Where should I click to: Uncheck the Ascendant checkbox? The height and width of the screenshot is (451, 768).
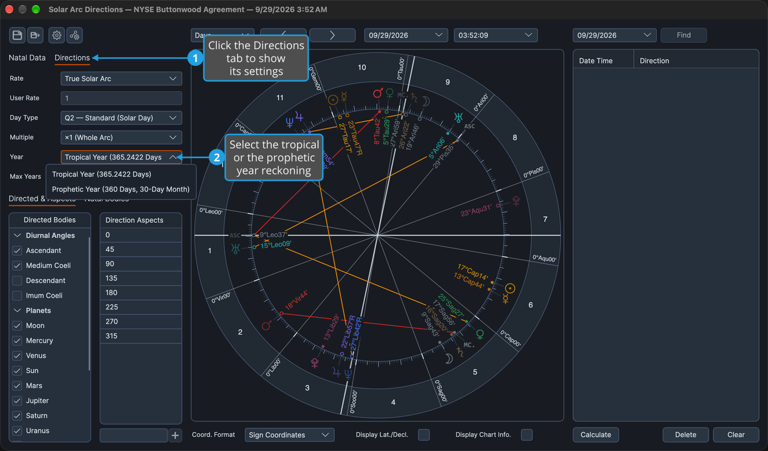[x=17, y=251]
